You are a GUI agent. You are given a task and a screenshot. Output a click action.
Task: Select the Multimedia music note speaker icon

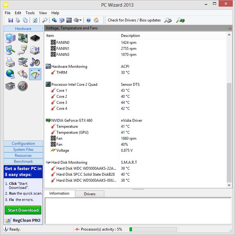[x=35, y=62]
